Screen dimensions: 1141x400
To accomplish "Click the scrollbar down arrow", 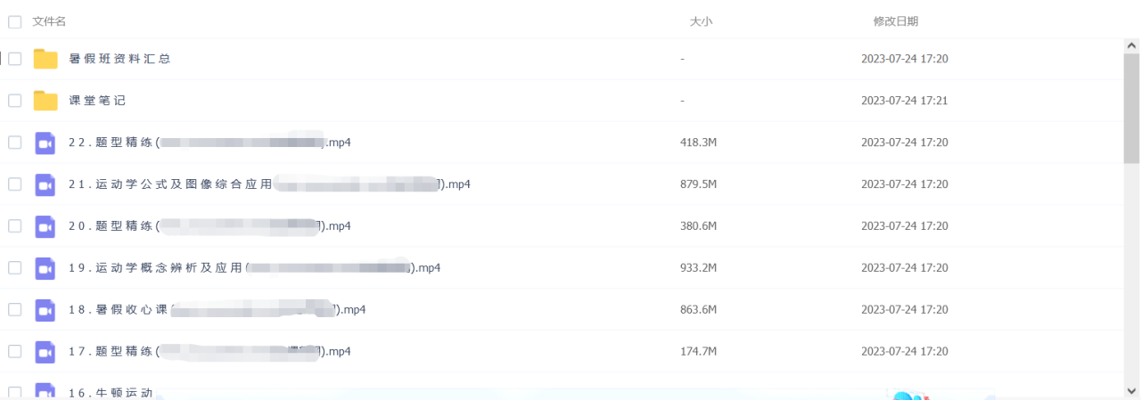I will point(1131,390).
